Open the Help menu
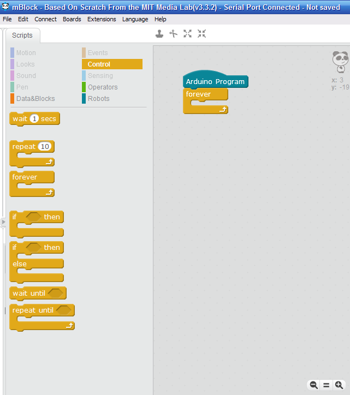 coord(161,19)
